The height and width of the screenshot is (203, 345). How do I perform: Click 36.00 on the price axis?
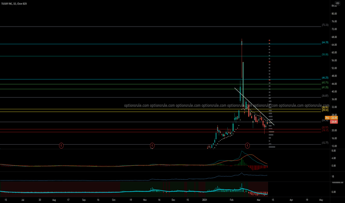334,99
